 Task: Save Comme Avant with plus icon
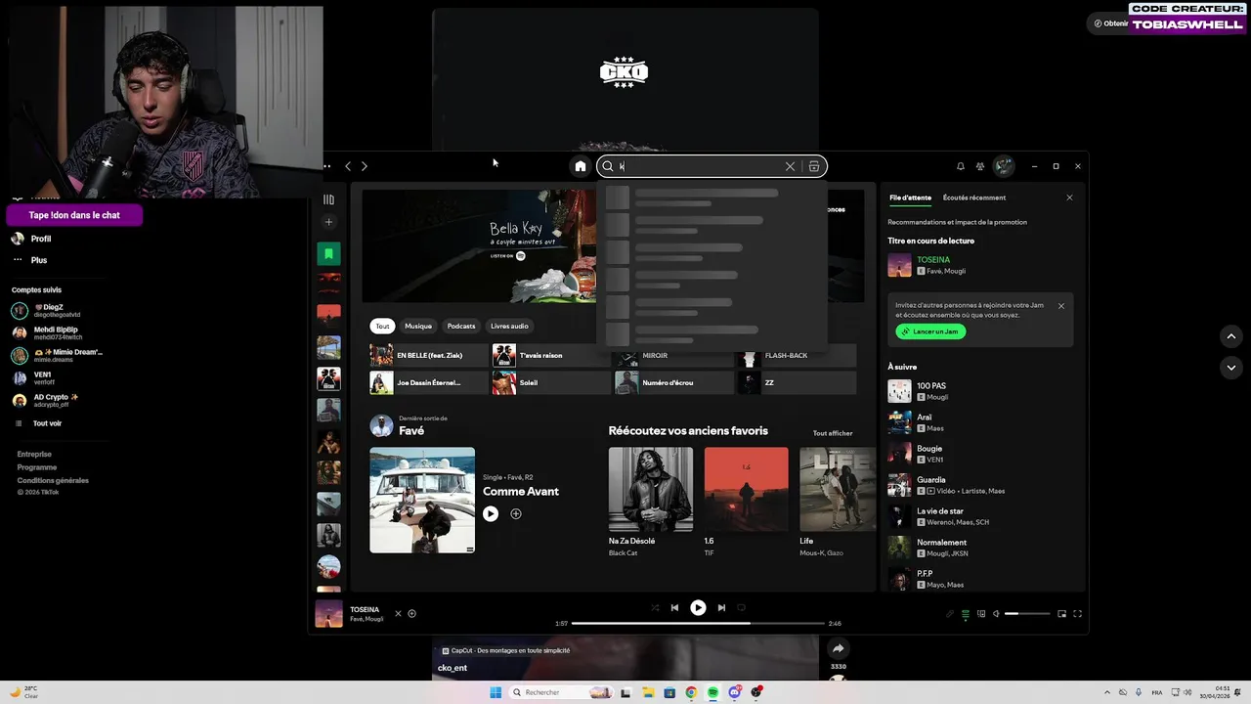[516, 513]
